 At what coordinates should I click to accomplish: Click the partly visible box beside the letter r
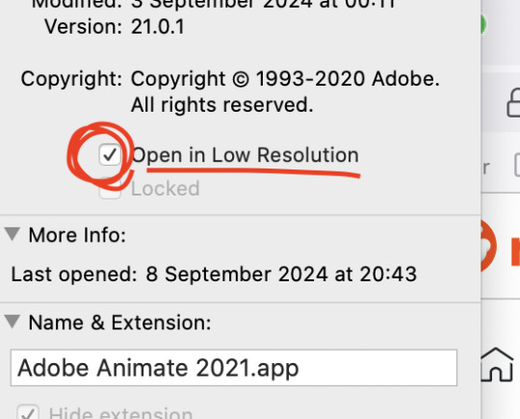pos(517,165)
